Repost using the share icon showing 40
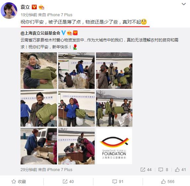 pyautogui.click(x=68, y=181)
